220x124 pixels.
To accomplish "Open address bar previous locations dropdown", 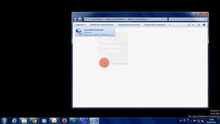I will (x=162, y=19).
